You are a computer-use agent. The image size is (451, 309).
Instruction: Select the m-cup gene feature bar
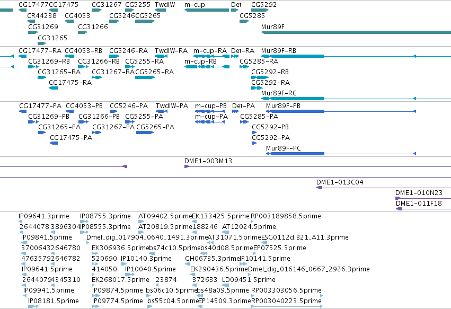tap(207, 10)
